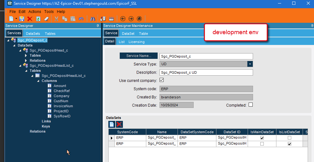Navigate back with the left arrow icon
314x162 pixels.
123,19
